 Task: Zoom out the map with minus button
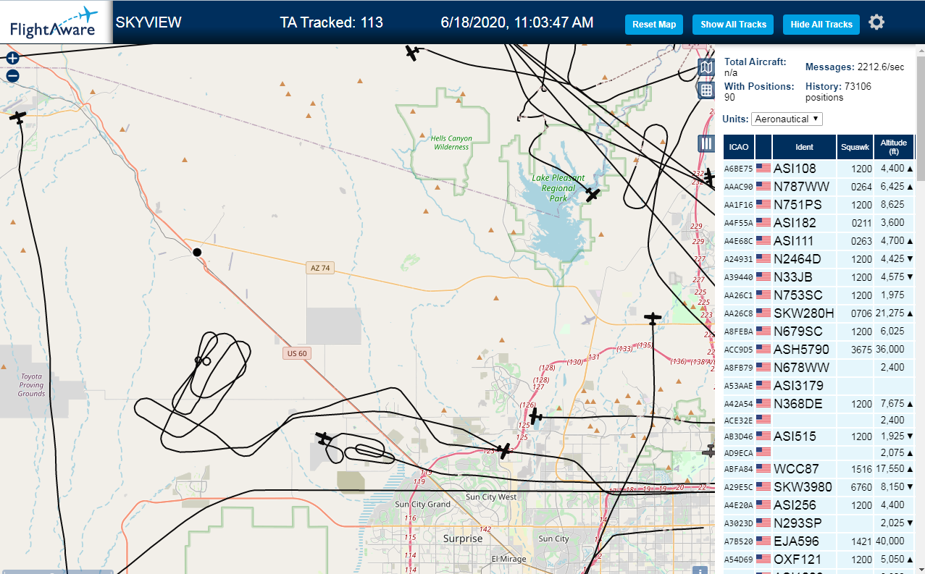click(x=12, y=76)
